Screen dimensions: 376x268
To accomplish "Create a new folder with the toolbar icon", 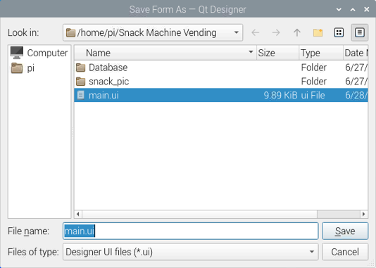I will click(x=318, y=32).
